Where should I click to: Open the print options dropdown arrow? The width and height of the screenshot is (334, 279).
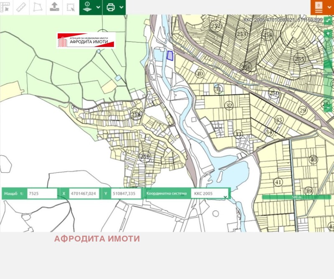point(121,7)
